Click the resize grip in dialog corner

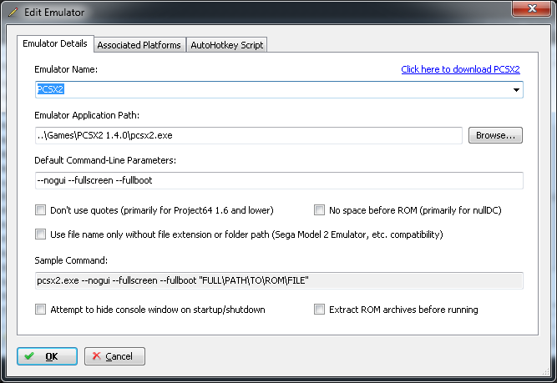tap(546, 371)
